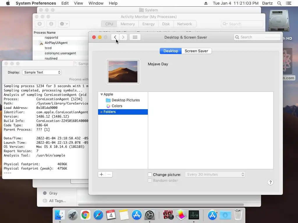Toggle the Random order checkbox

[x=150, y=180]
